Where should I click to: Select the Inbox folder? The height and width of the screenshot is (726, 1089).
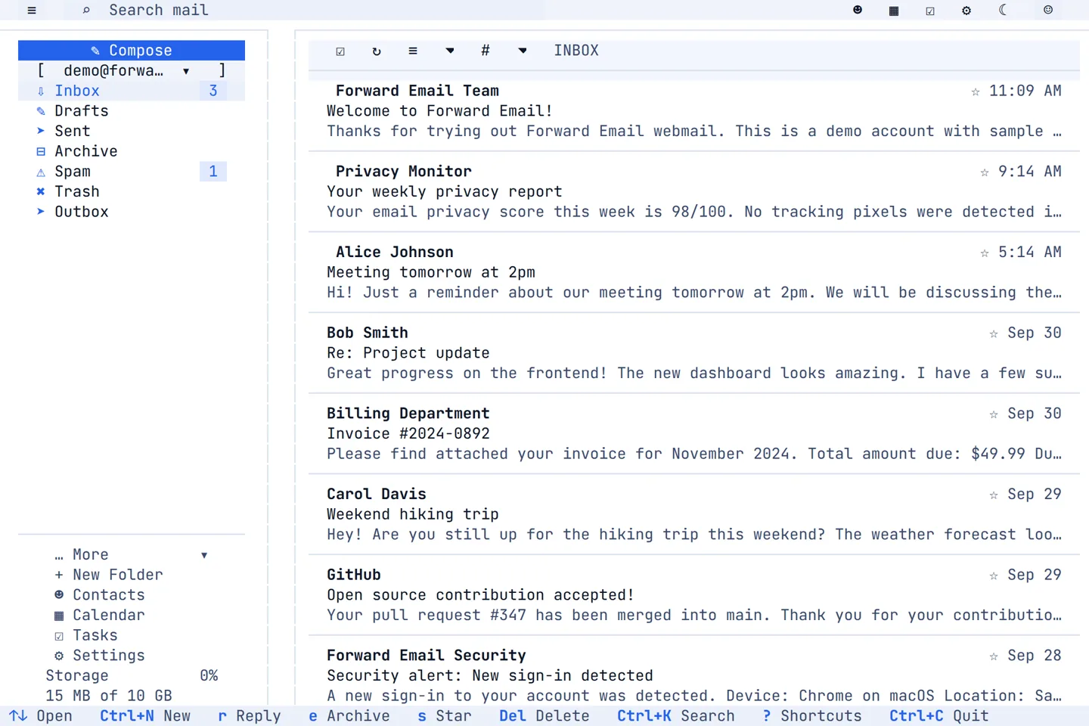pos(132,91)
